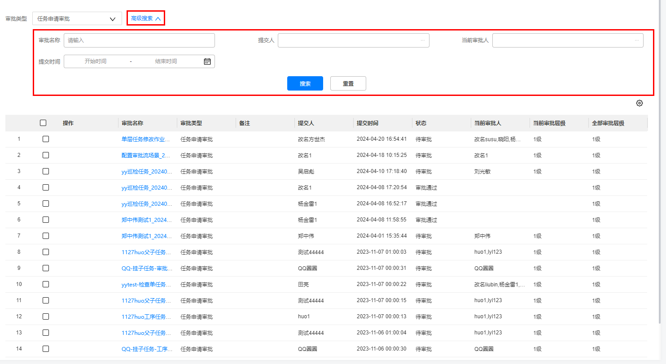Click approver cell 改名liubin,杨金雷1,…
This screenshot has height=364, width=666.
click(x=499, y=284)
